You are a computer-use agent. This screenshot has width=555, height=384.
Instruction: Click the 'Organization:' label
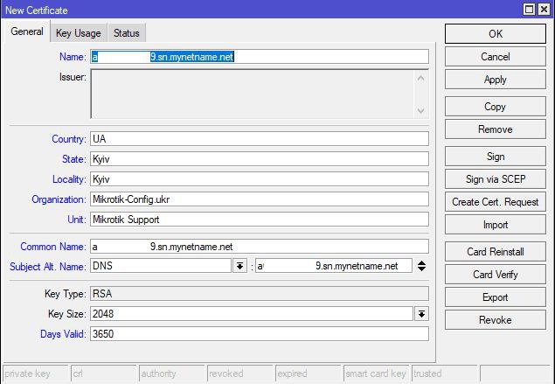click(59, 199)
